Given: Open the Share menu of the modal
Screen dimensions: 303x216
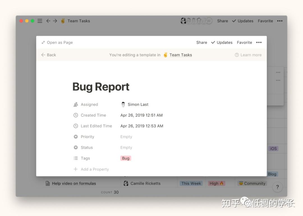Looking at the screenshot, I should coord(201,42).
